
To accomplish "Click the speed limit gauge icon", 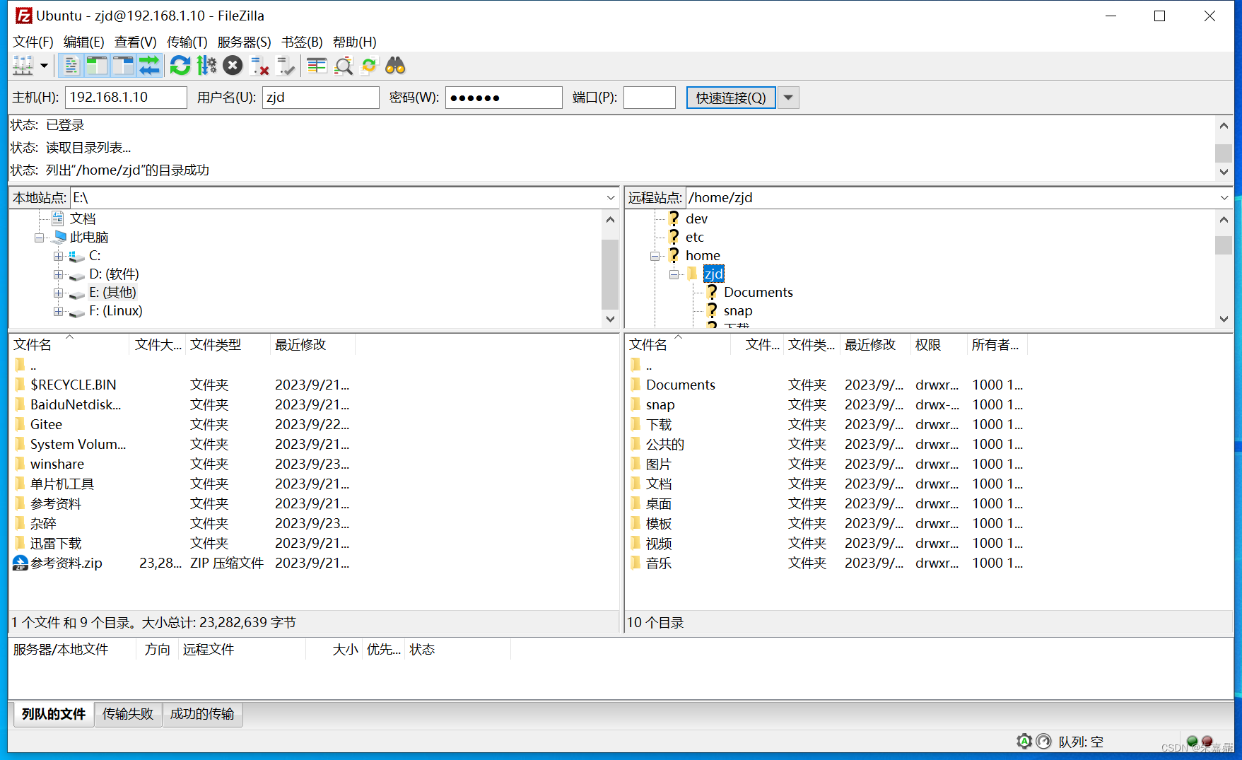I will click(1044, 741).
